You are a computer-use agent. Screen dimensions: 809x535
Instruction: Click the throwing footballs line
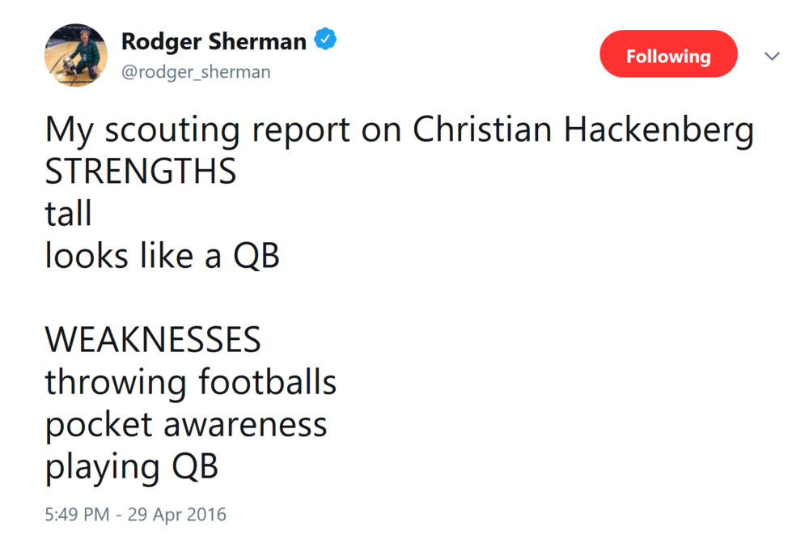pos(190,383)
